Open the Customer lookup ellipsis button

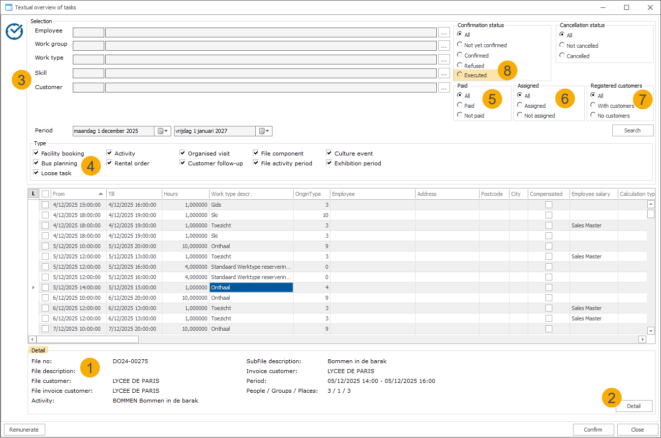[x=444, y=88]
